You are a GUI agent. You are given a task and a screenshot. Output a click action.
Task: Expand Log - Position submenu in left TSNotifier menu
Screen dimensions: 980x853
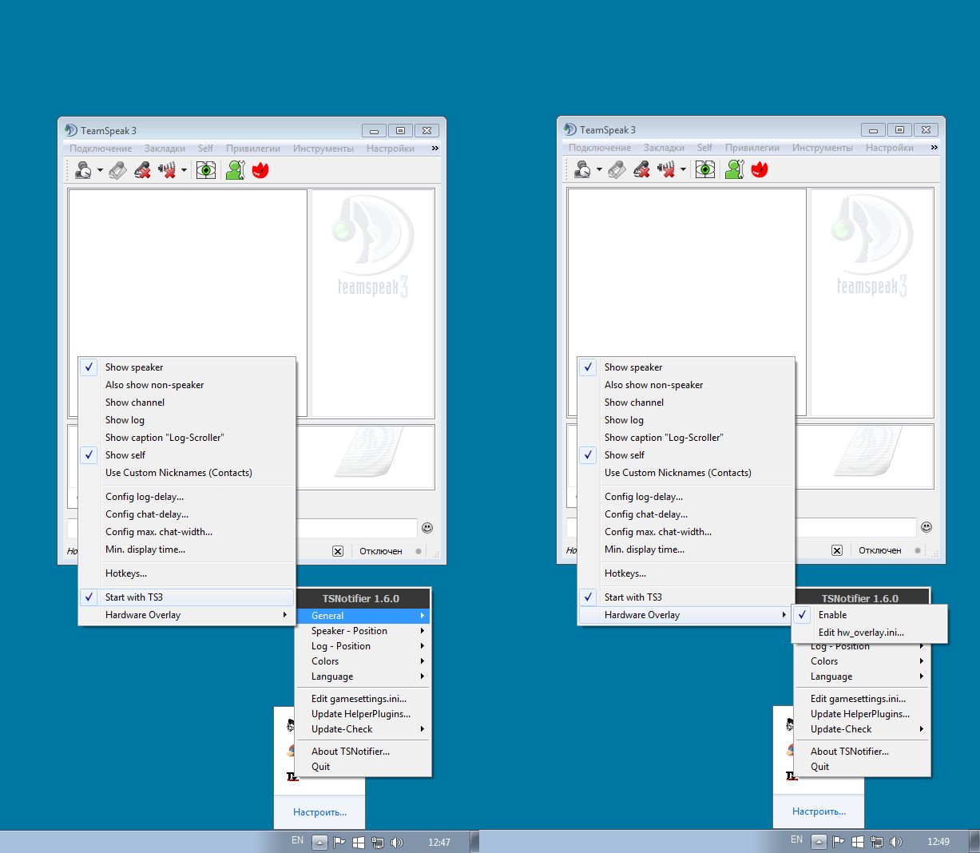coord(363,646)
